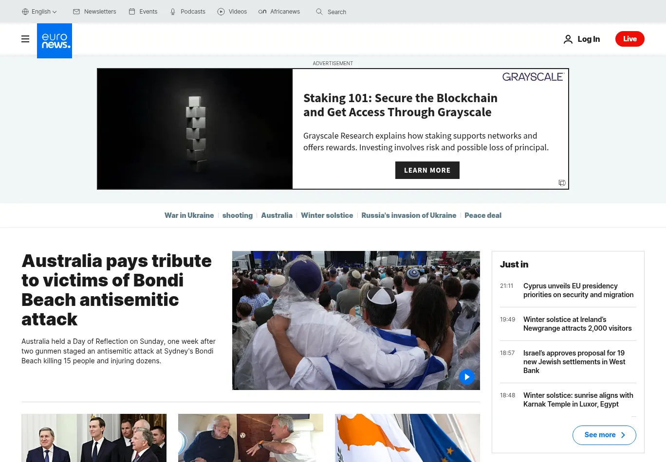
Task: Open the Cyprus flag article thumbnail
Action: (407, 438)
